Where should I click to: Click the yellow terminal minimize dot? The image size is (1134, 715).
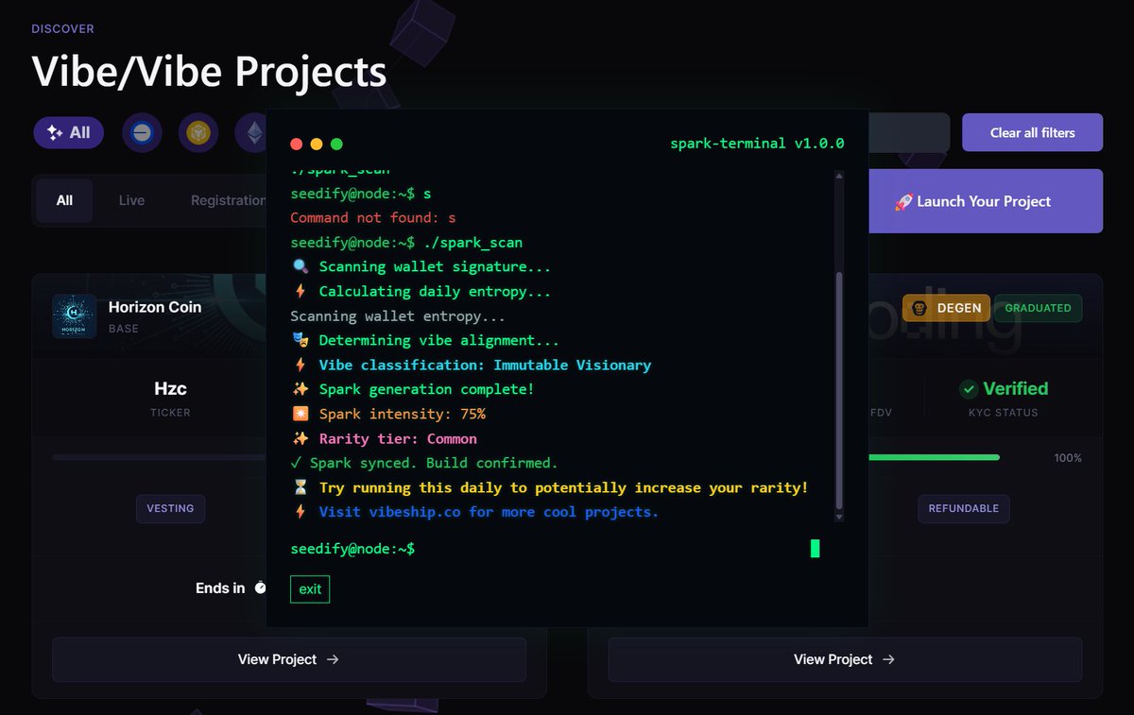coord(317,145)
